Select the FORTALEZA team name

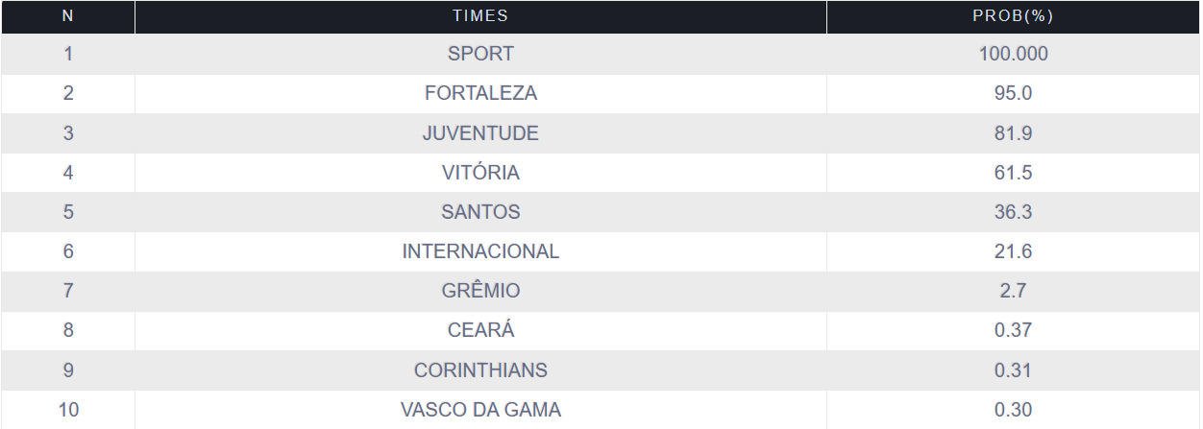[x=480, y=93]
